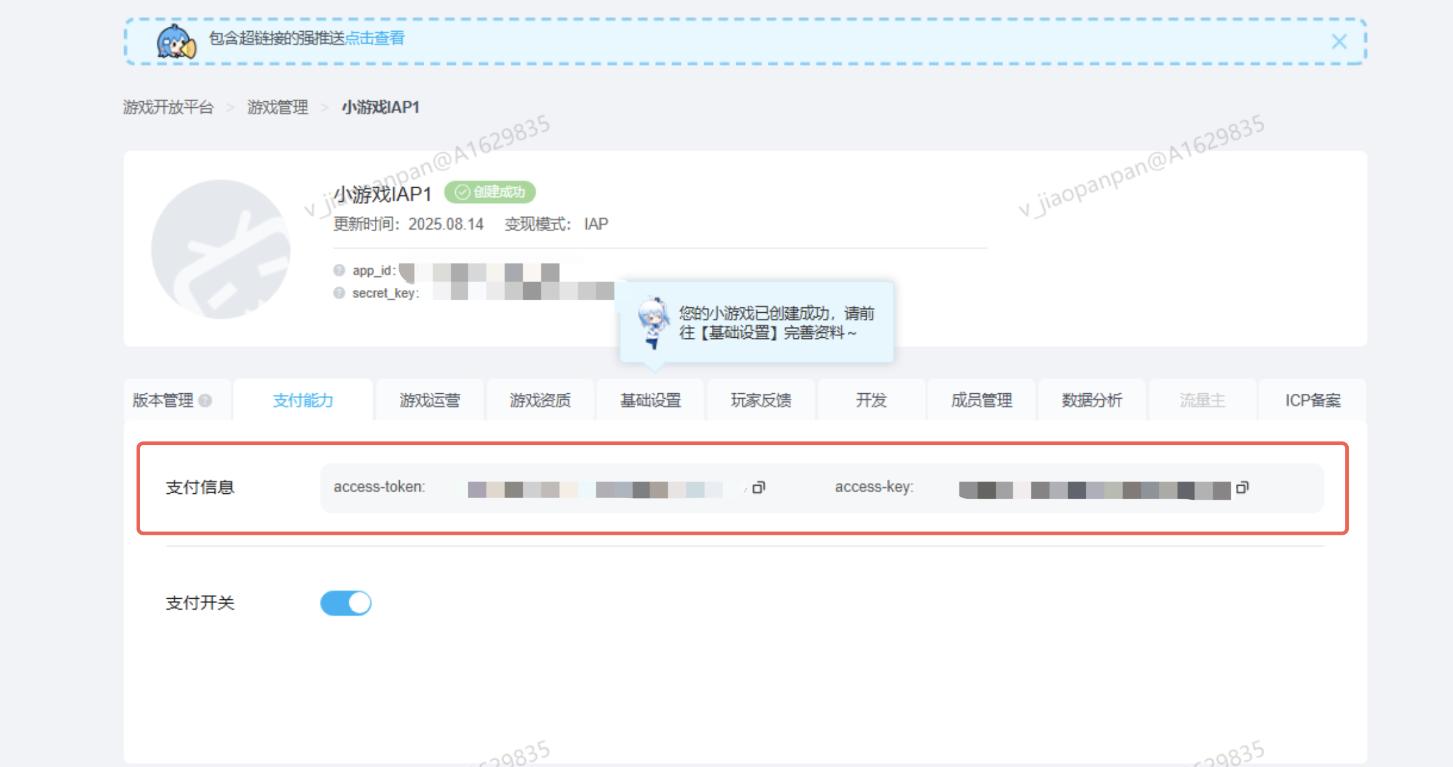Screen dimensions: 1453x767
Task: Click the game avatar placeholder
Action: pyautogui.click(x=221, y=249)
